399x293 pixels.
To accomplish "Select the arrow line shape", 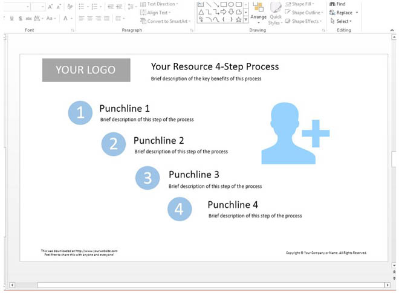I will (x=216, y=4).
